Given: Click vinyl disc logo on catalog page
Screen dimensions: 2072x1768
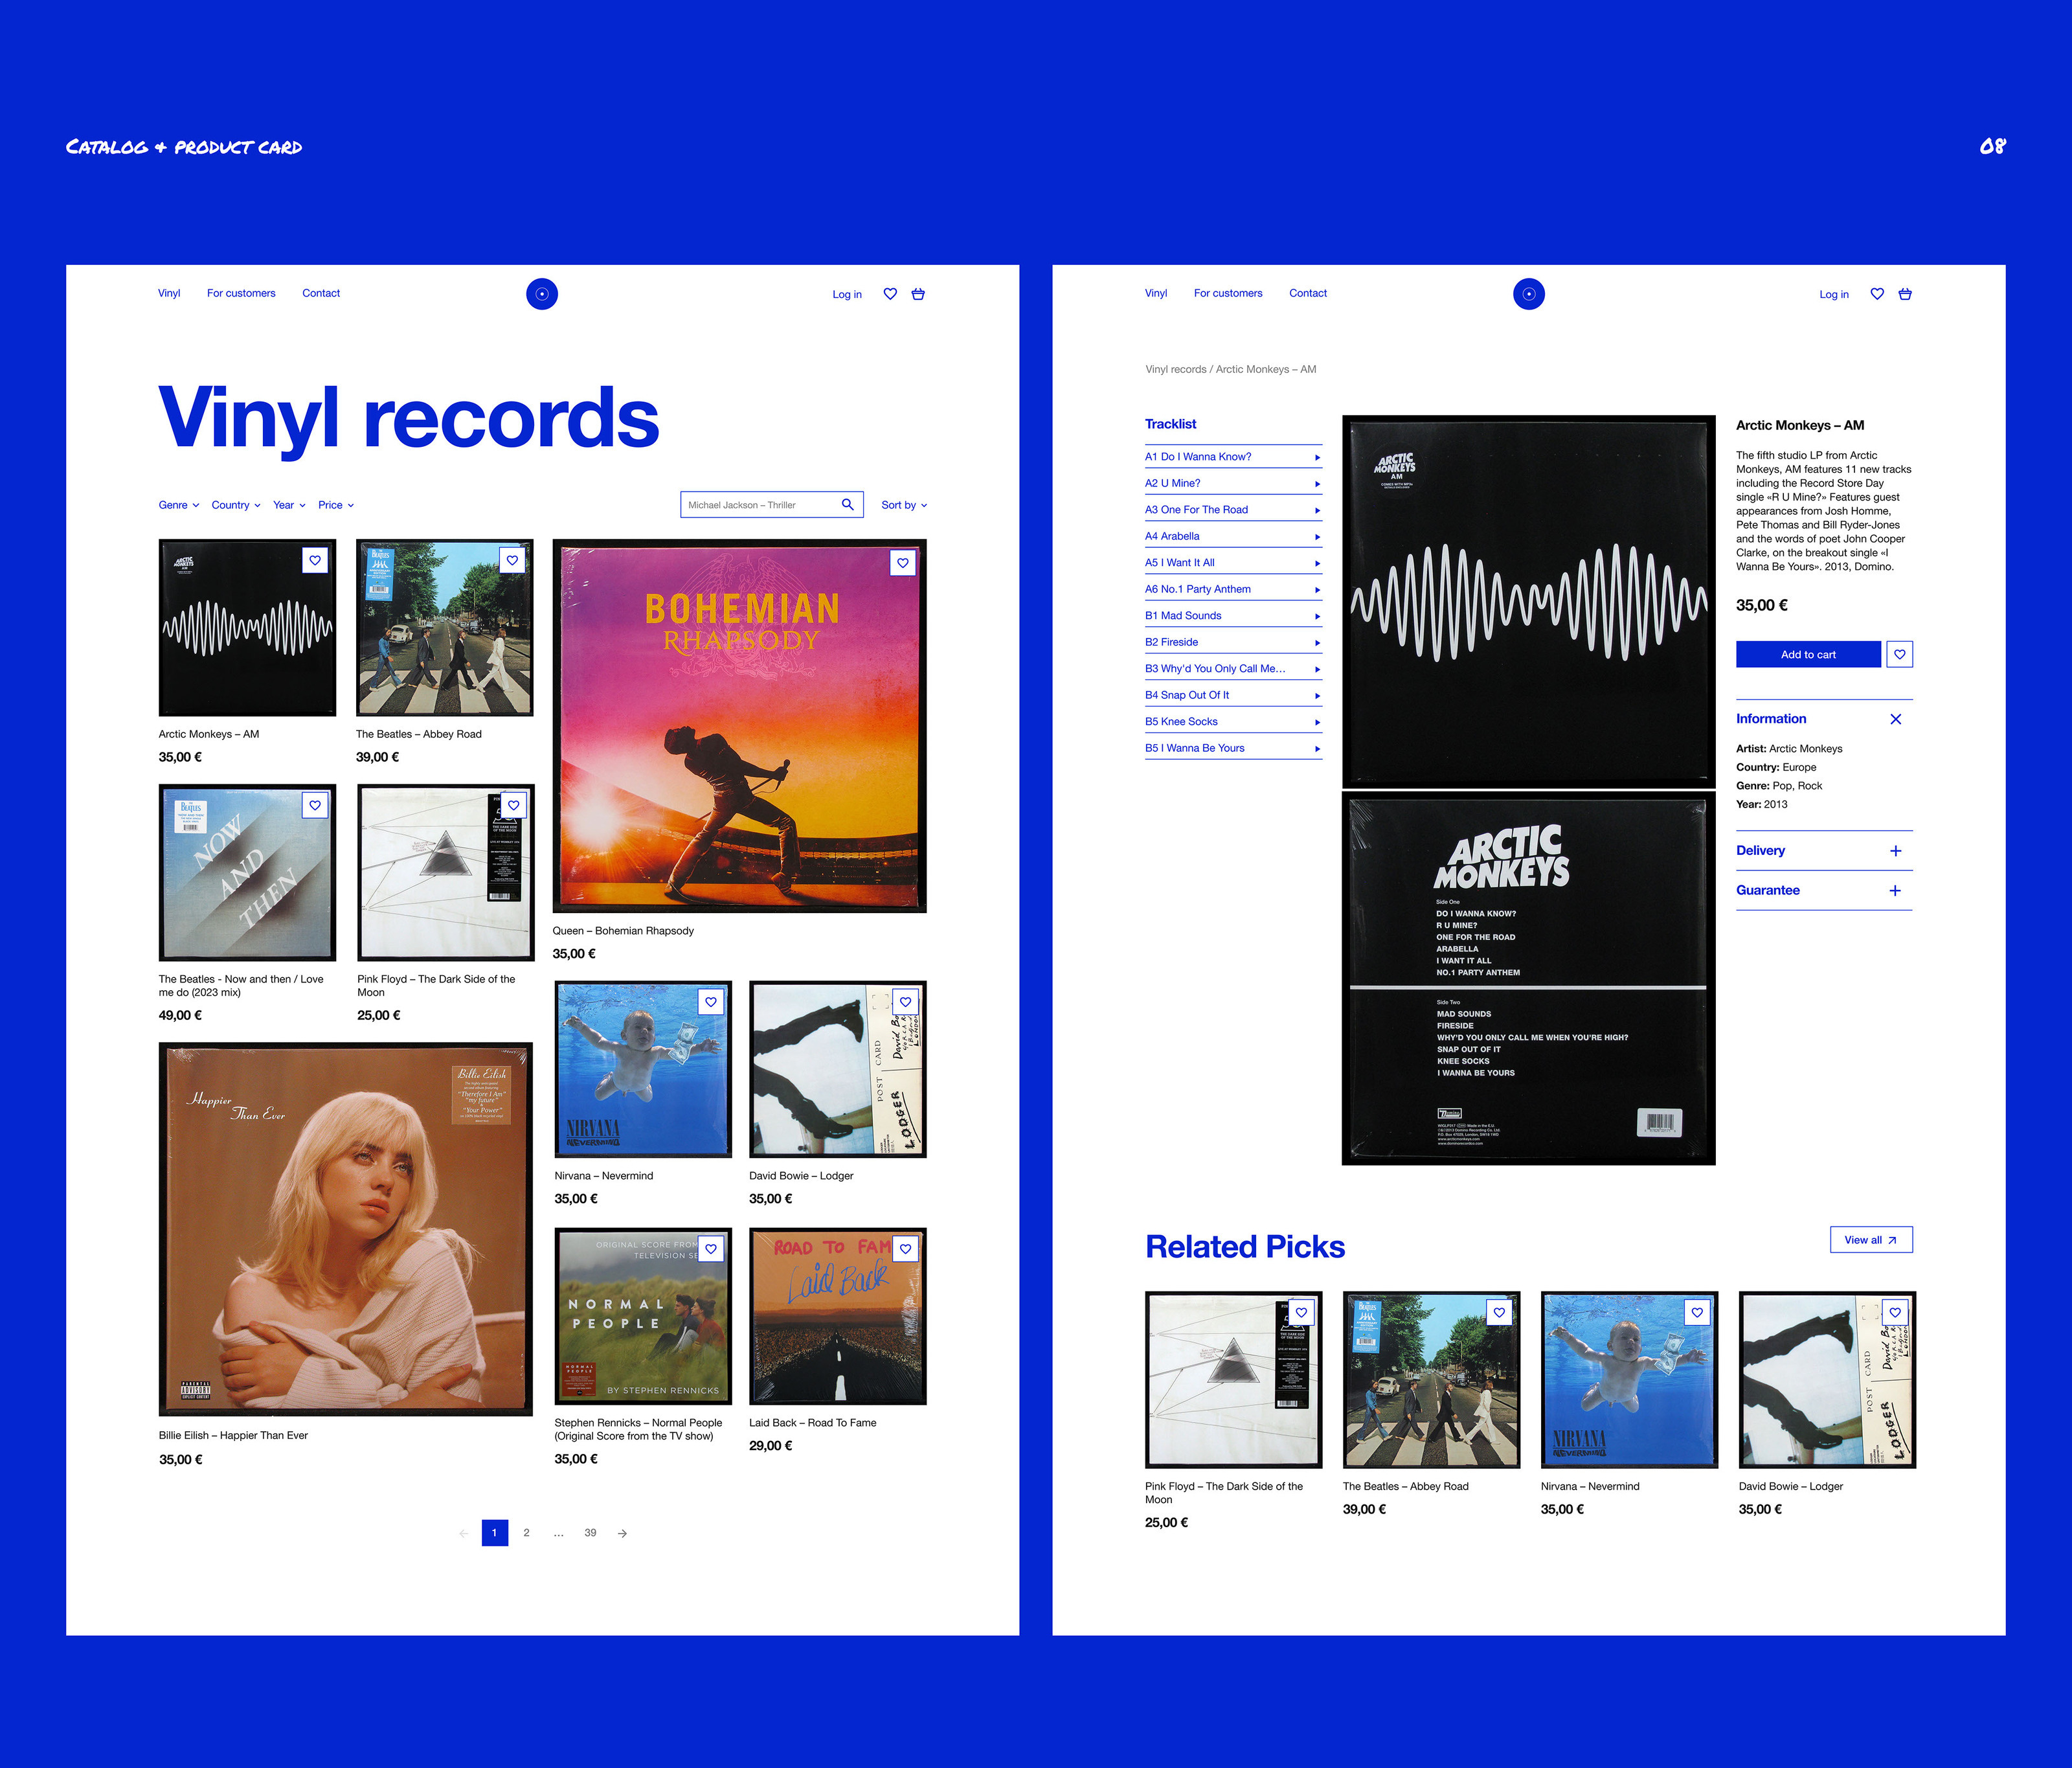Looking at the screenshot, I should point(542,294).
